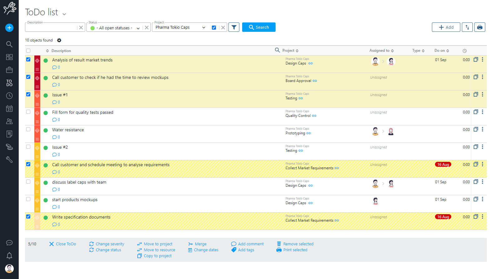The image size is (499, 279).
Task: Open the list settings gear icon
Action: pyautogui.click(x=59, y=40)
